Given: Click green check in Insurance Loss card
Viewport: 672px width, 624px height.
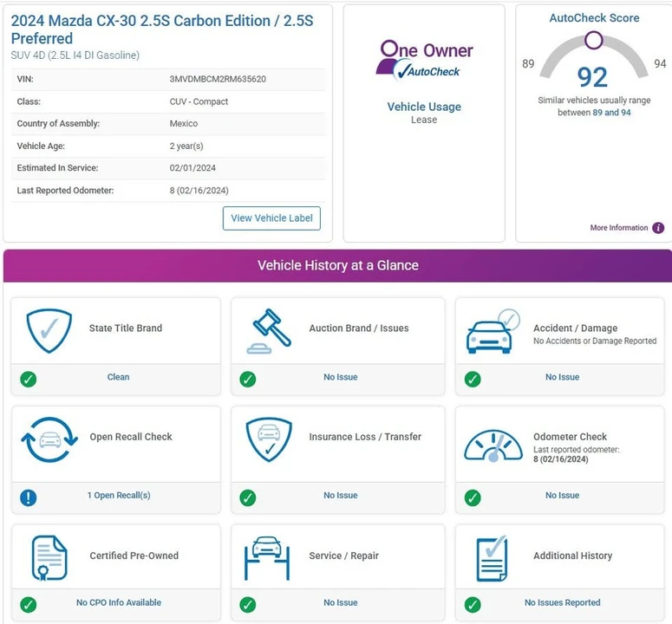Looking at the screenshot, I should pos(248,497).
